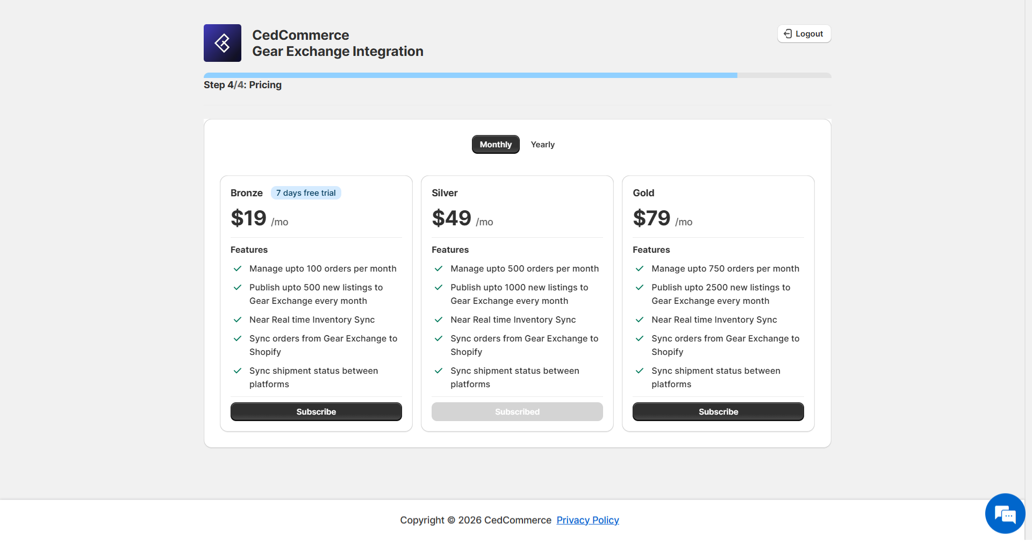This screenshot has width=1032, height=541.
Task: Switch to Monthly billing
Action: click(495, 145)
